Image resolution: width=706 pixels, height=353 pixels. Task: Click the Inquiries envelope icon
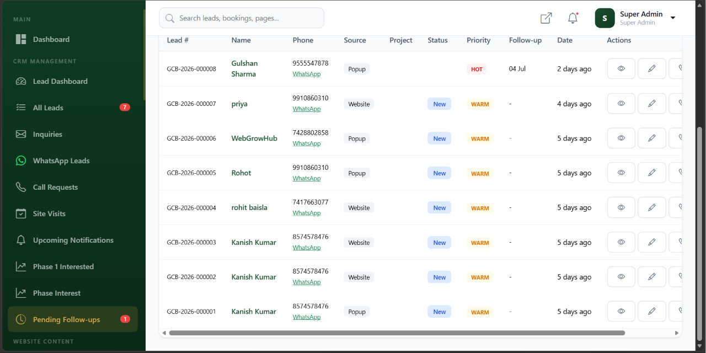[21, 134]
